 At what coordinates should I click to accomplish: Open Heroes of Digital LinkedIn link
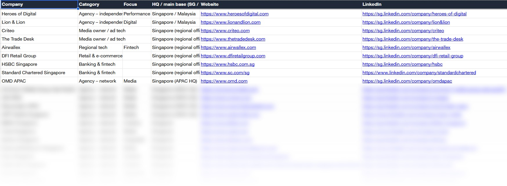(414, 14)
